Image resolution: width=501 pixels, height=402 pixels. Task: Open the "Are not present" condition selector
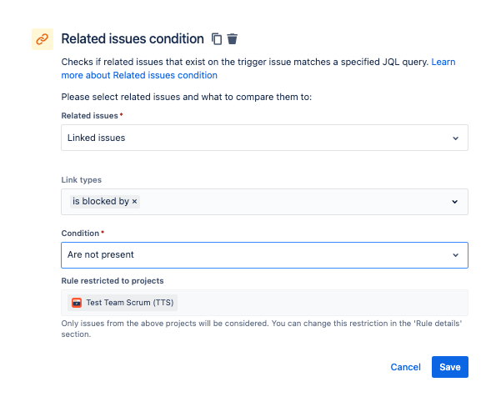[264, 255]
